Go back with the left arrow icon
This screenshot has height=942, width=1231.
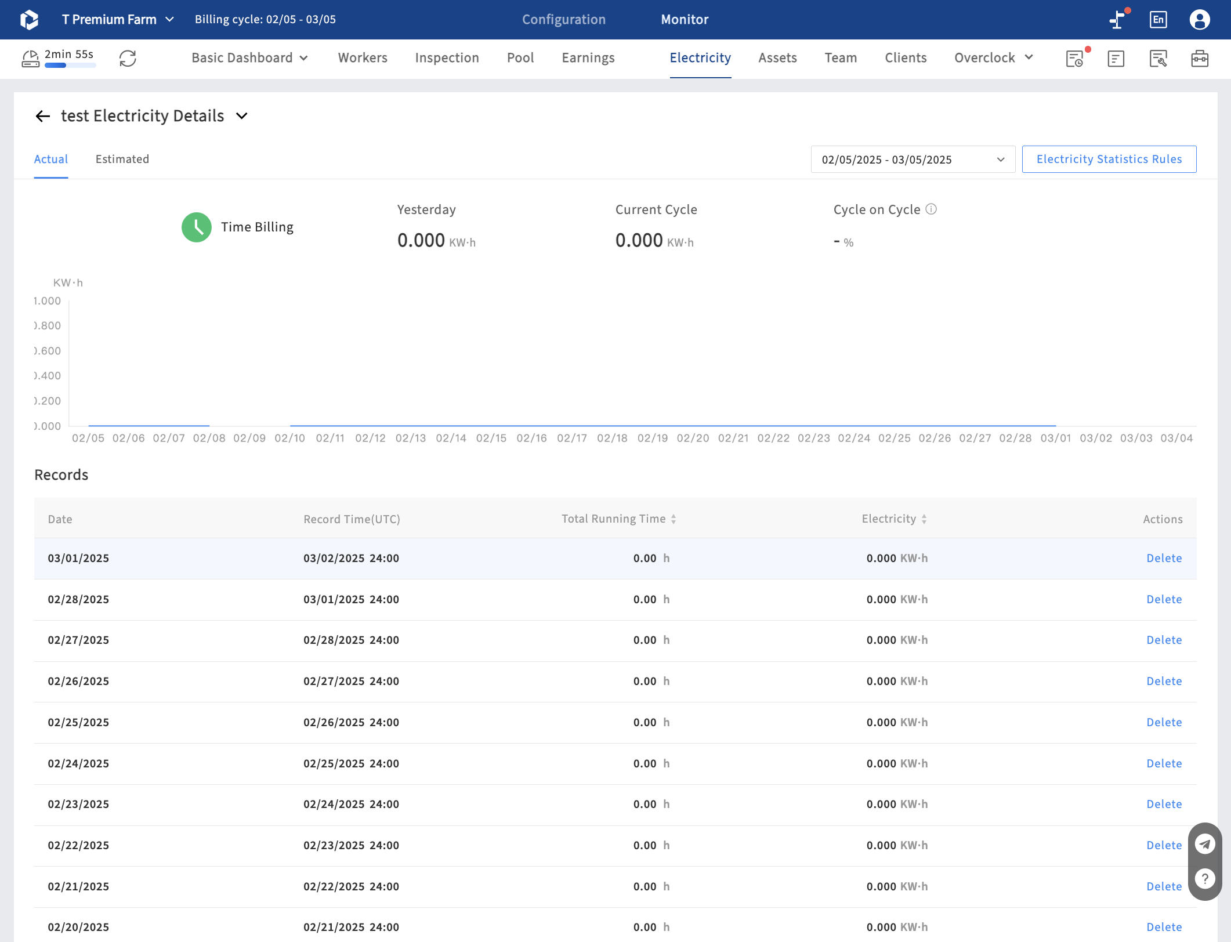click(x=43, y=116)
